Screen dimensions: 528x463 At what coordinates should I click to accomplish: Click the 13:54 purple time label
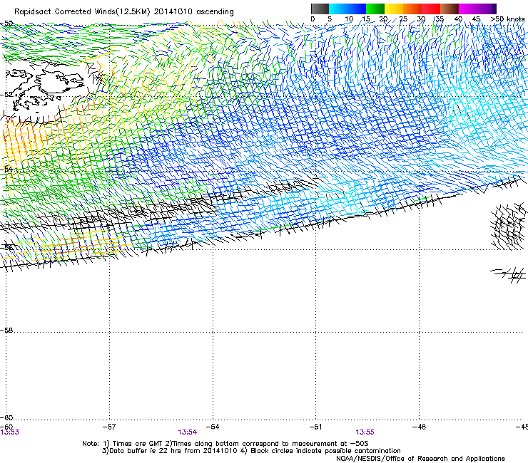pyautogui.click(x=188, y=432)
